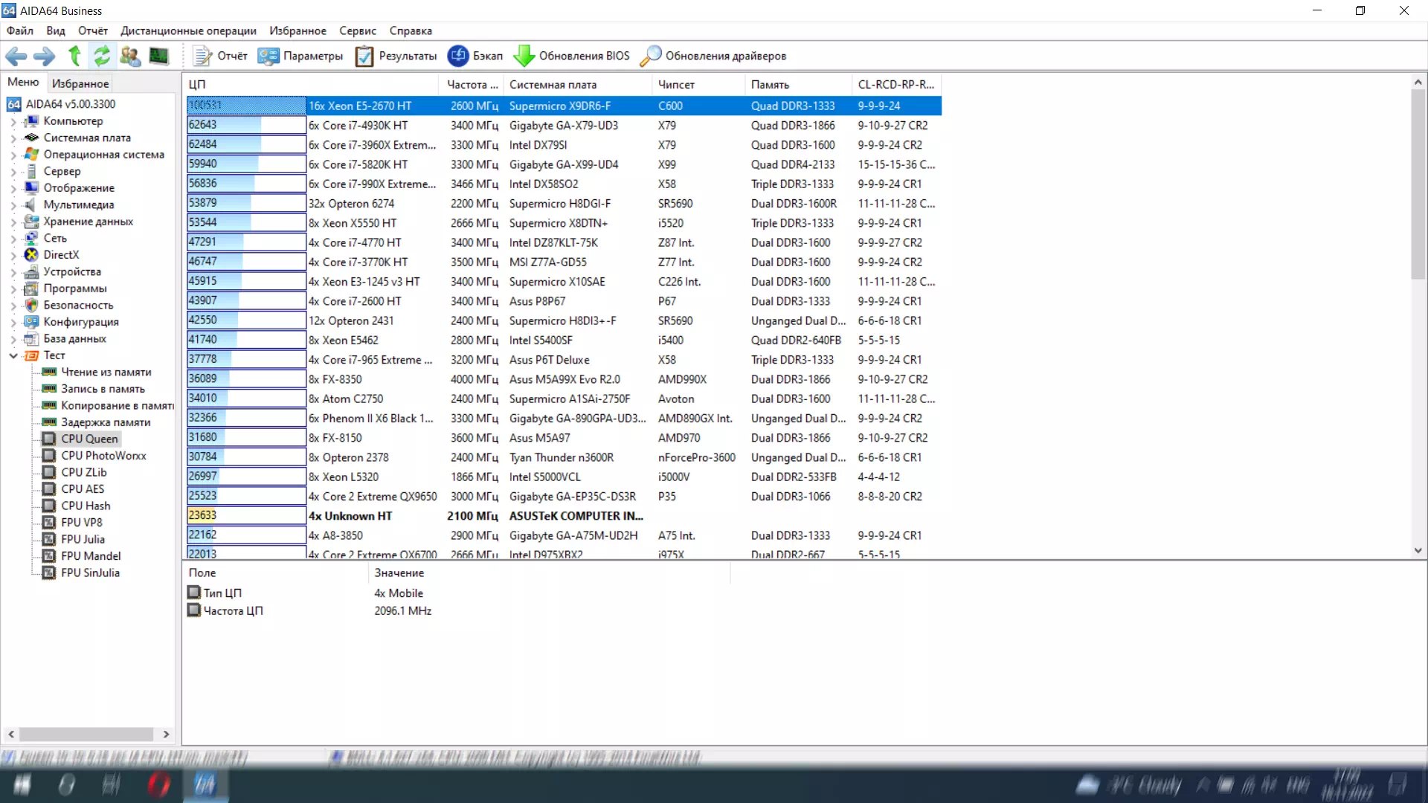Image resolution: width=1428 pixels, height=803 pixels.
Task: Click the driver updates magnifier icon
Action: (650, 56)
